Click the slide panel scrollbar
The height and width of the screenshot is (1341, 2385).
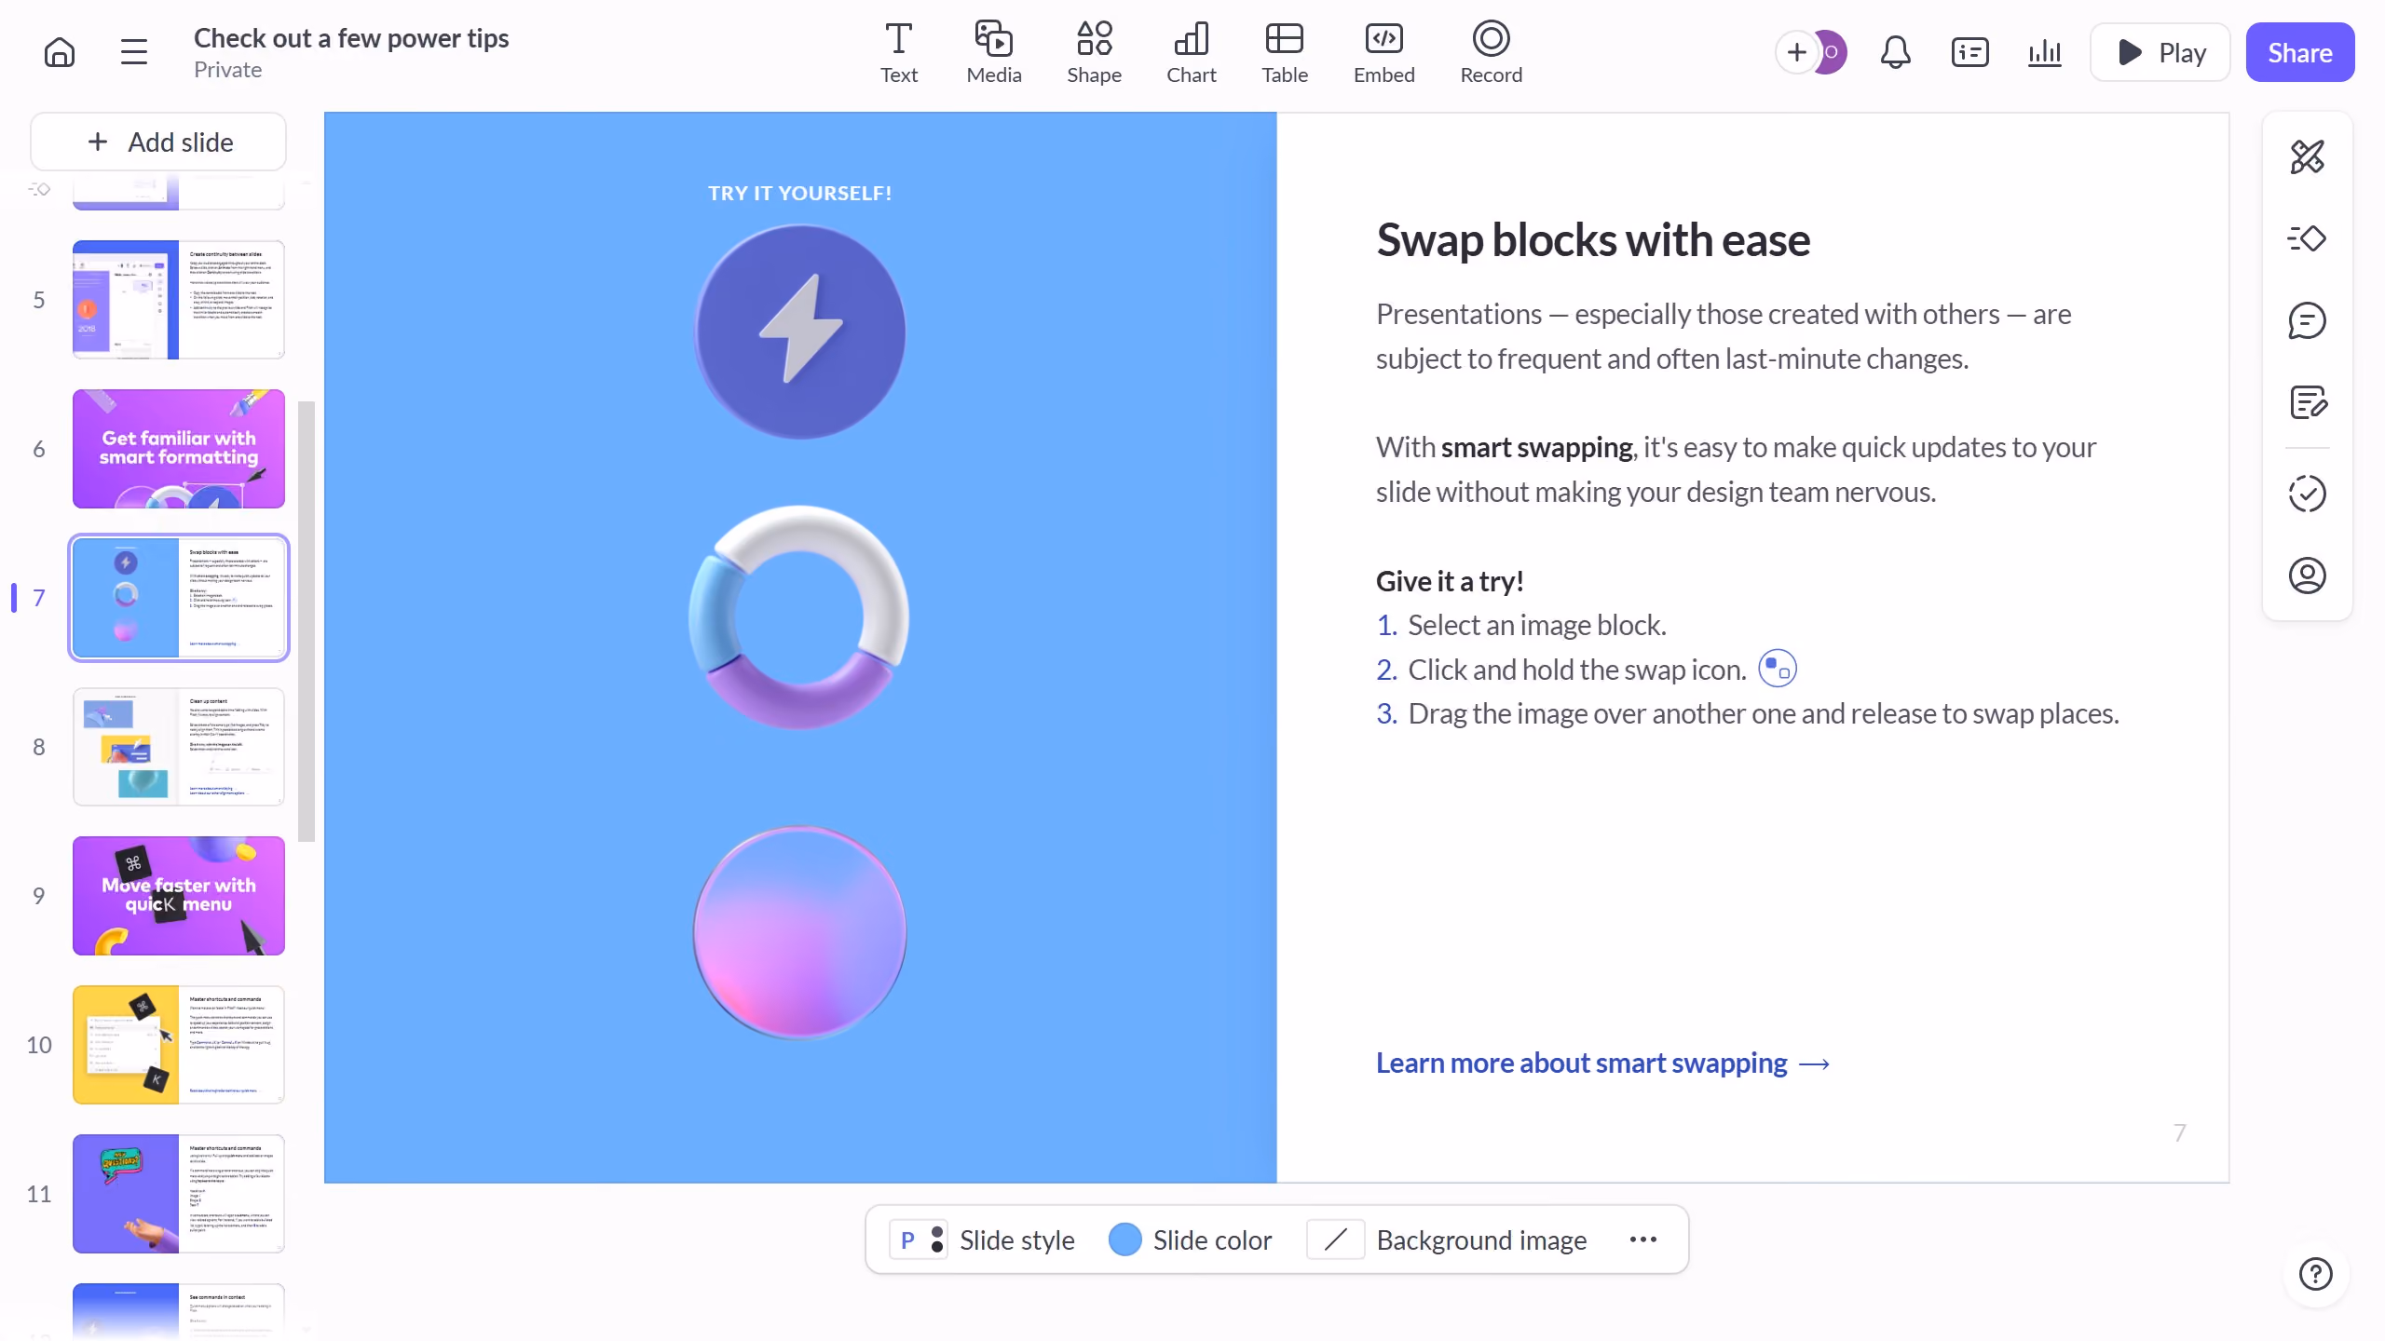pos(307,621)
